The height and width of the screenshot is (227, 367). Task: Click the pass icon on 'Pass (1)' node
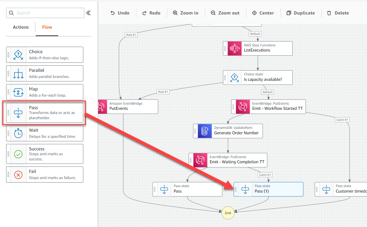click(245, 189)
